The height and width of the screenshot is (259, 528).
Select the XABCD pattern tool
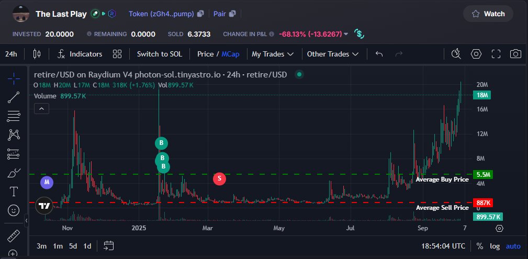[14, 135]
